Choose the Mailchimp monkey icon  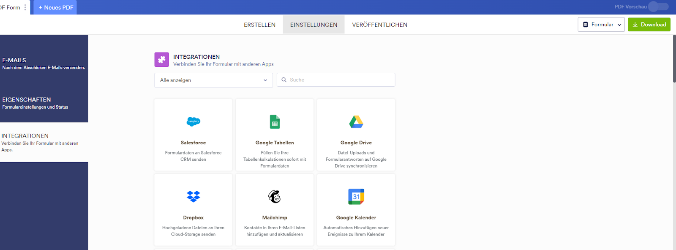tap(275, 196)
